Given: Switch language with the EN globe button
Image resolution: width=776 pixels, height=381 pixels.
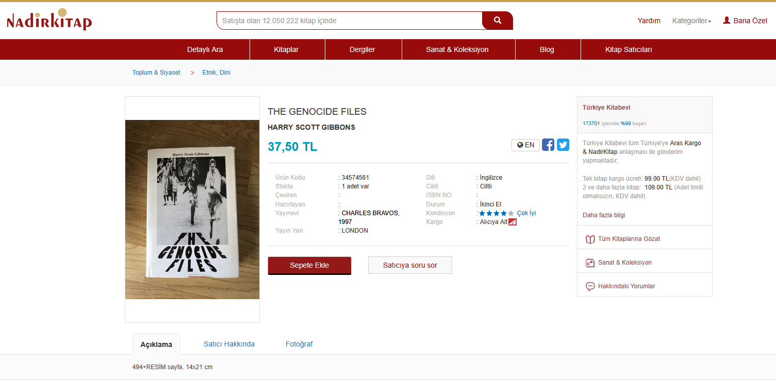Looking at the screenshot, I should 525,145.
